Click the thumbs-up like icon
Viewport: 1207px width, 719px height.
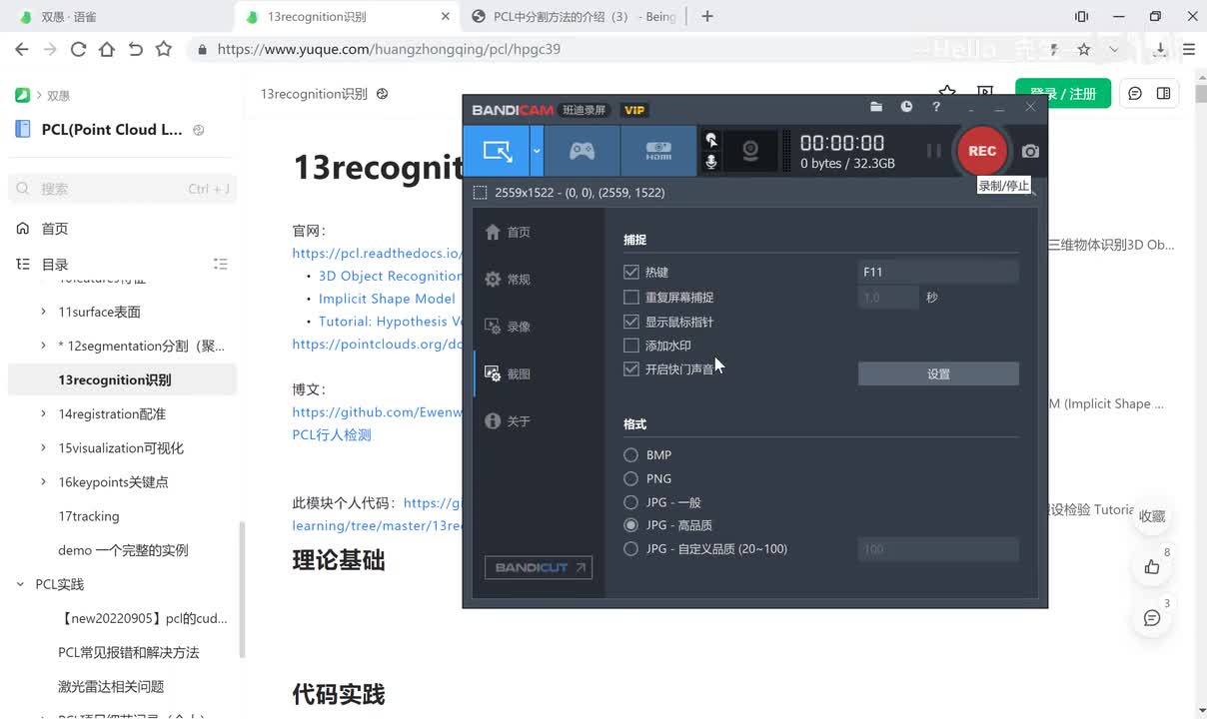(1152, 567)
